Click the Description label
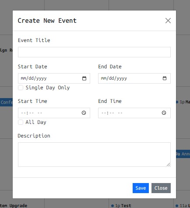The width and height of the screenshot is (190, 208). (34, 136)
